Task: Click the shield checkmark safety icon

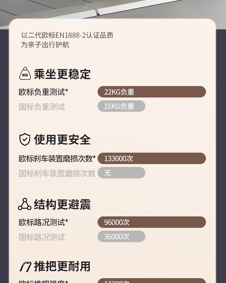Action: (25, 139)
